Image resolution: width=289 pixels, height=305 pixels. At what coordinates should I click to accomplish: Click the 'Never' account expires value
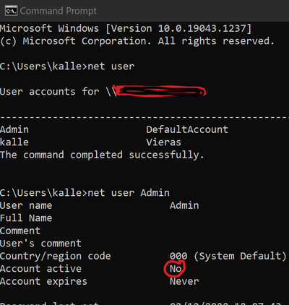tap(184, 281)
